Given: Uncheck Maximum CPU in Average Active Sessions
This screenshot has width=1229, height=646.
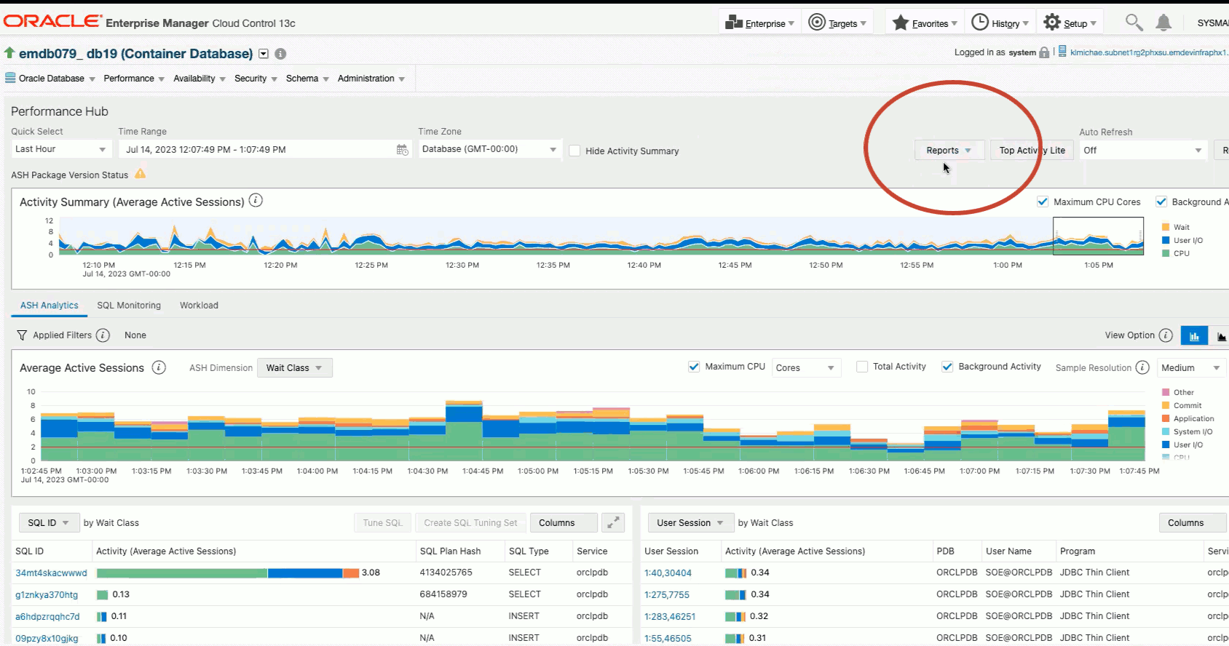Looking at the screenshot, I should tap(694, 367).
